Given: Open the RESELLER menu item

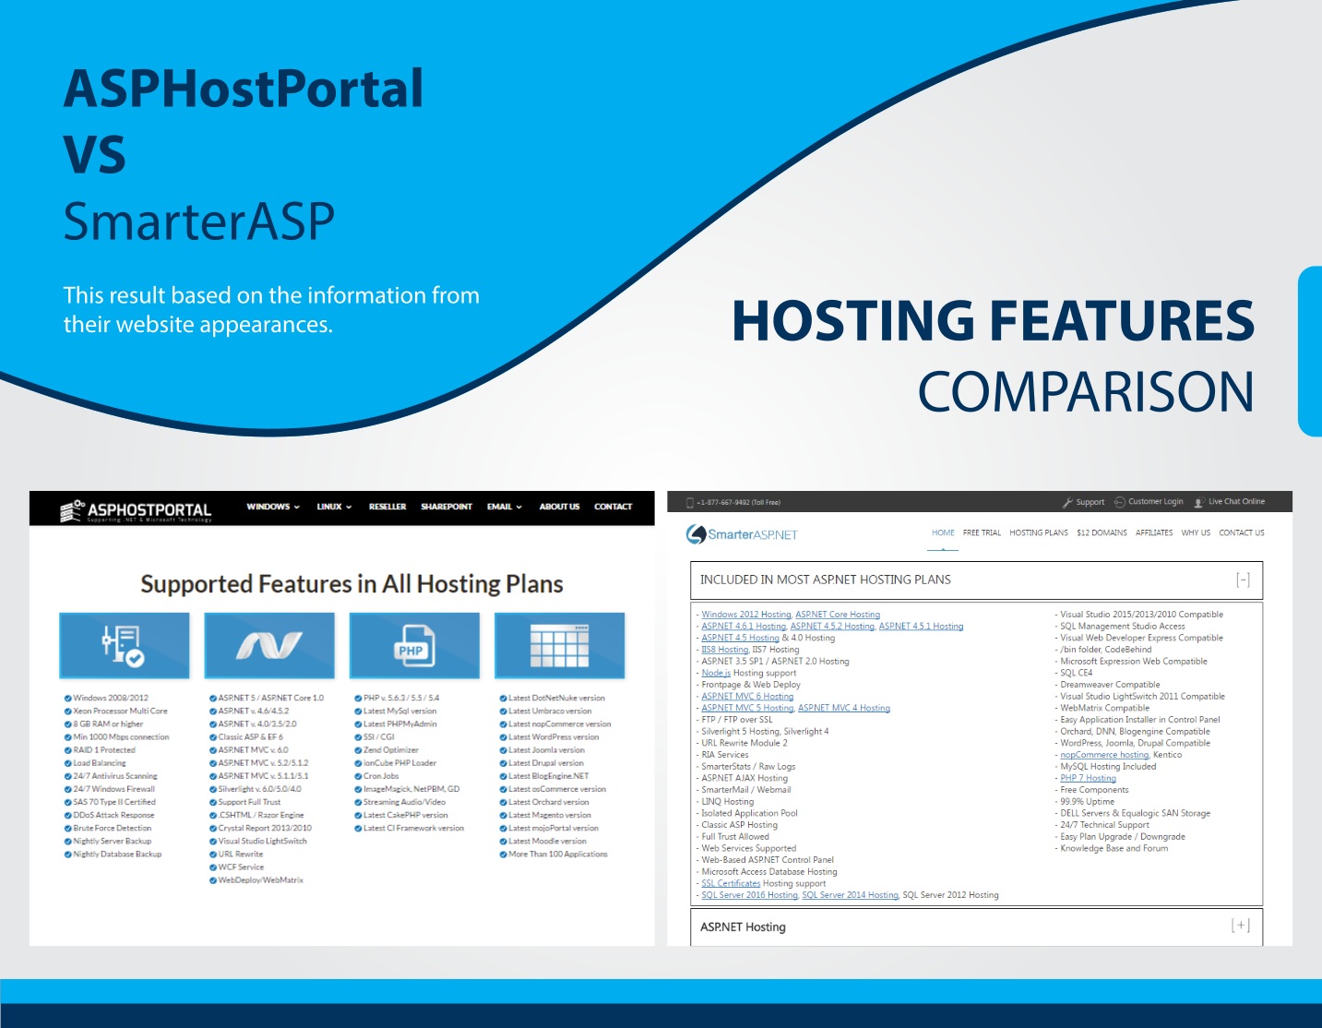Looking at the screenshot, I should (x=387, y=507).
